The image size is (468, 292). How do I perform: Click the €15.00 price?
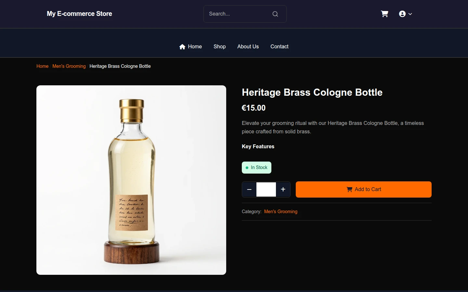(254, 108)
